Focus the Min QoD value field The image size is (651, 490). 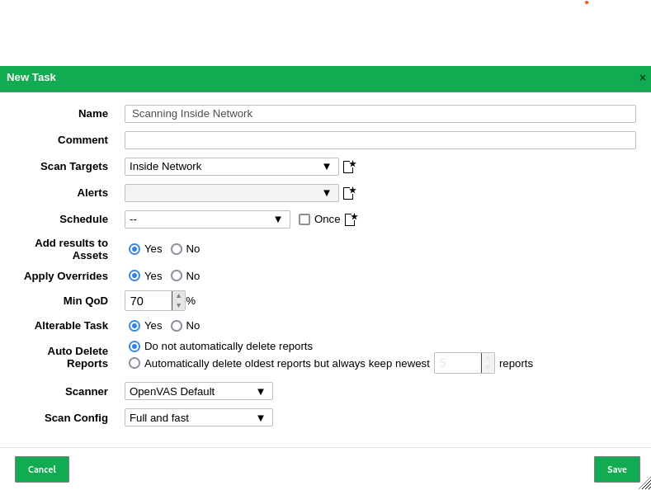pos(149,300)
